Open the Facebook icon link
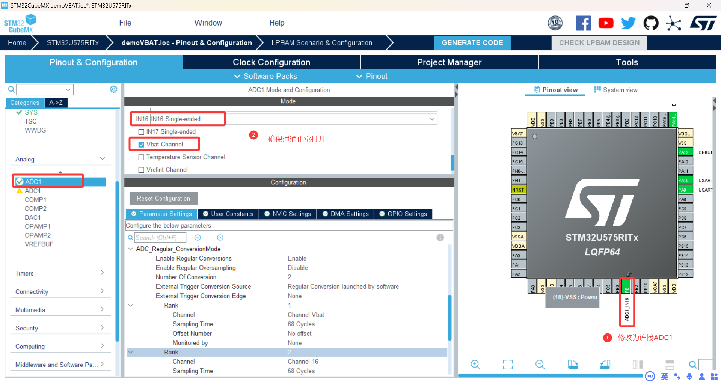Screen dimensions: 721x383 (583, 23)
